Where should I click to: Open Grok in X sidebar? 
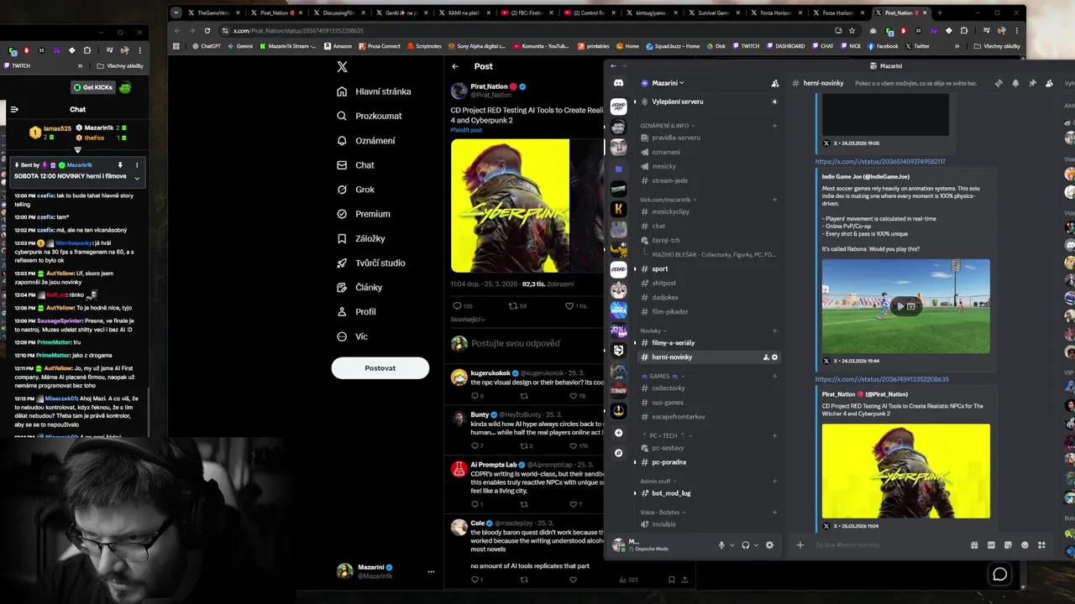tap(355, 190)
